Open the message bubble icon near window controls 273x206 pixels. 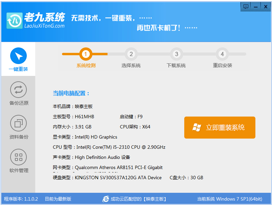246,6
